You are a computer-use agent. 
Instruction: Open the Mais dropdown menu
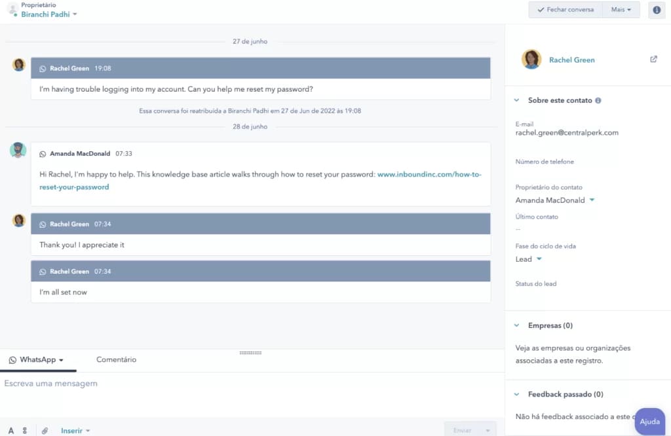click(x=621, y=10)
